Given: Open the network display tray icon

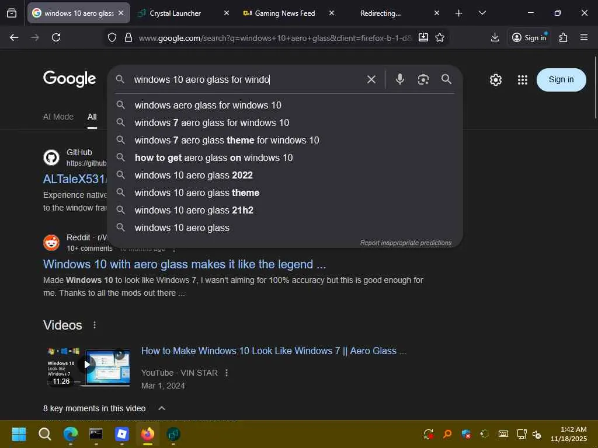Looking at the screenshot, I should pyautogui.click(x=521, y=433).
